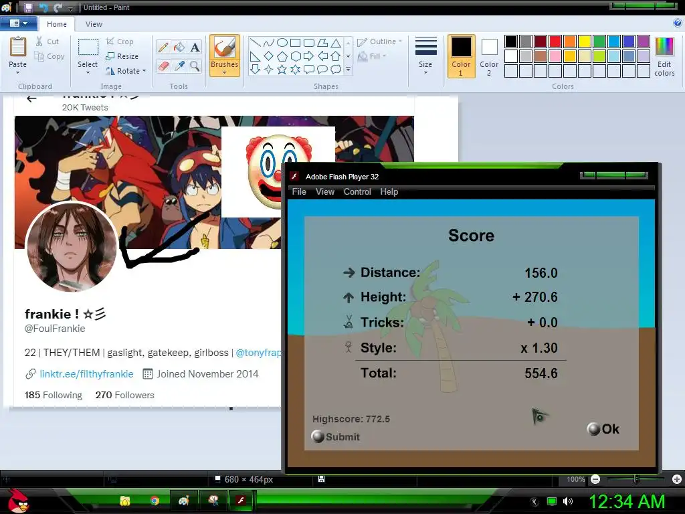The height and width of the screenshot is (514, 685).
Task: Open Help menu in Flash Player
Action: (x=389, y=191)
